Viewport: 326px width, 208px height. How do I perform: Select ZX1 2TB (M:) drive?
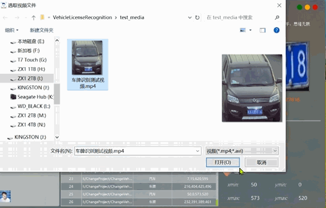(x=32, y=116)
